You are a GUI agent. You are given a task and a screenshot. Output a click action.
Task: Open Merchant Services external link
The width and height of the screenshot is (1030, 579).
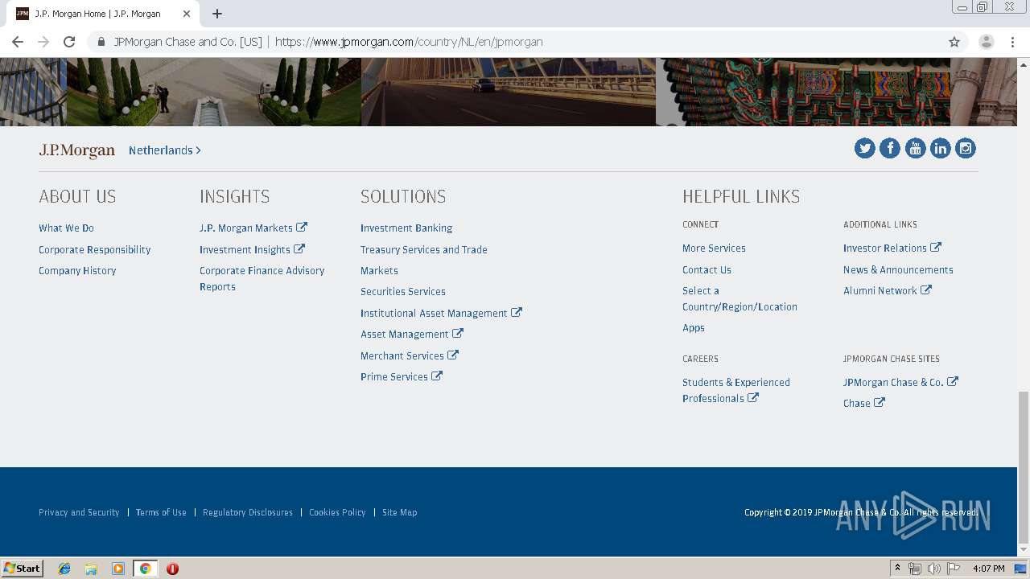tap(410, 355)
